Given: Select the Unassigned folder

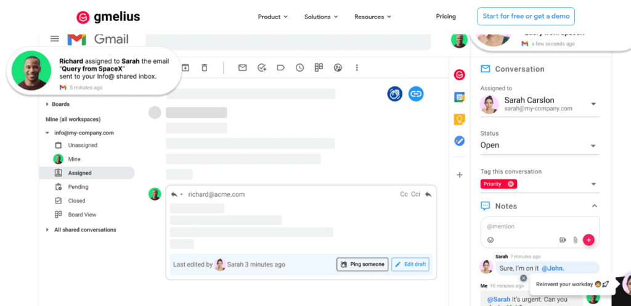Looking at the screenshot, I should (x=83, y=145).
